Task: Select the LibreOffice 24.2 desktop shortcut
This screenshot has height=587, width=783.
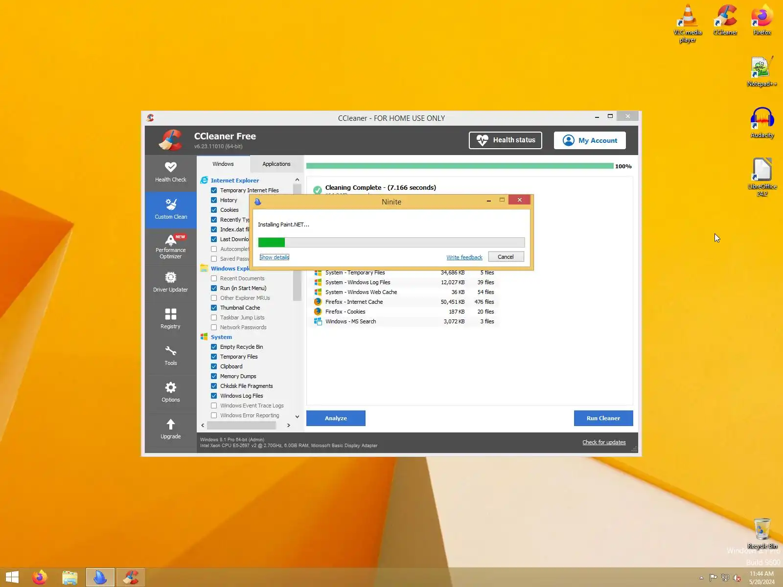Action: pos(762,177)
